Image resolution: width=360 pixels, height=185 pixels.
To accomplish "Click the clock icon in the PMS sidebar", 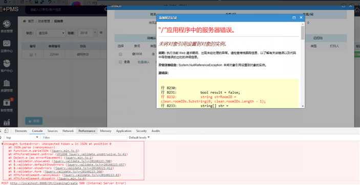I will (7, 24).
